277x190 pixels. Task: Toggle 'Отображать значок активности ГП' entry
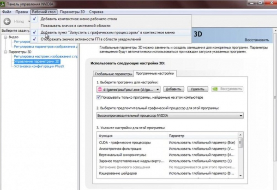(111, 39)
